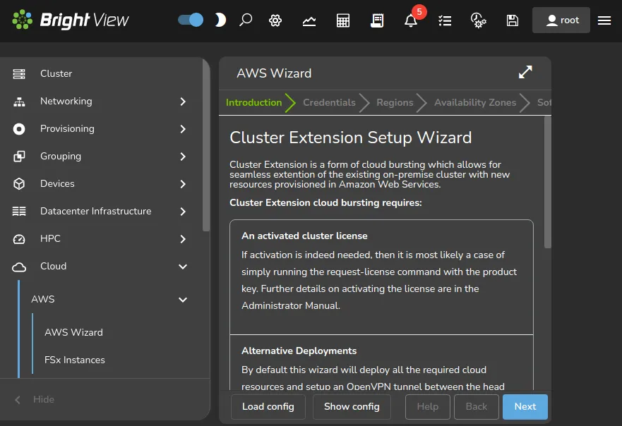Select Cluster in the sidebar
622x426 pixels.
56,74
